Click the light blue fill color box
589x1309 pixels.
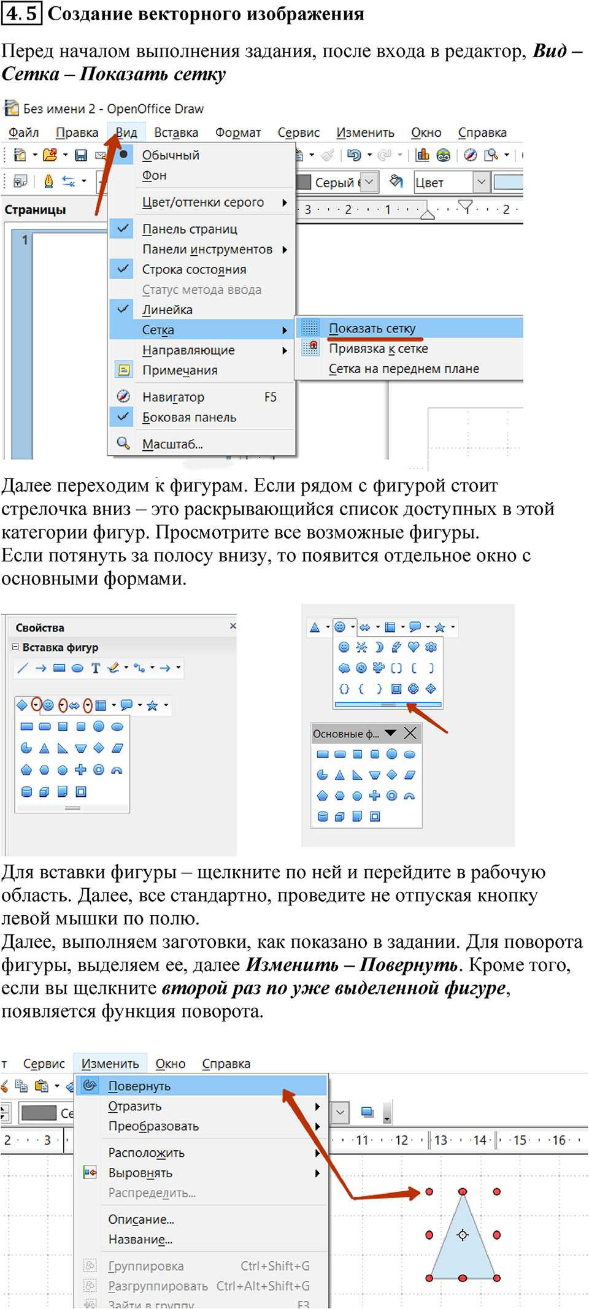pos(508,182)
